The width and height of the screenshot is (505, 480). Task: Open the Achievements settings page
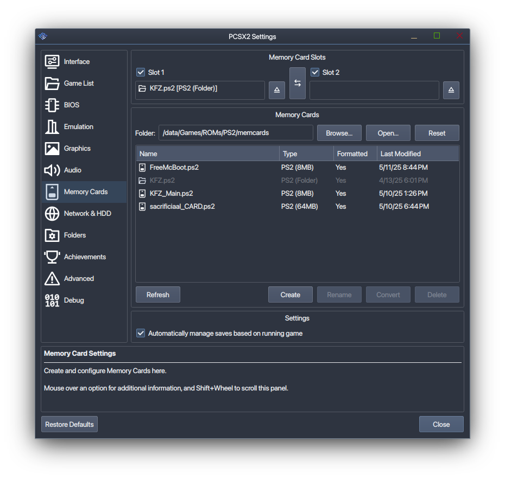84,257
